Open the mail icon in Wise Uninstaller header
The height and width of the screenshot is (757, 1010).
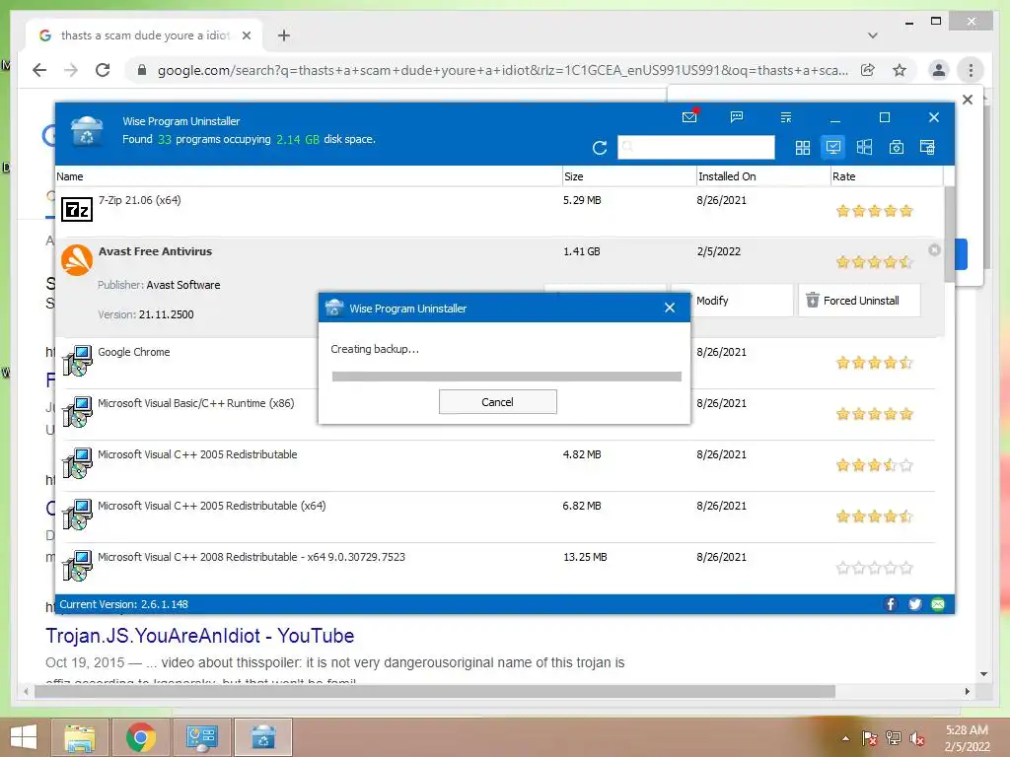click(689, 117)
